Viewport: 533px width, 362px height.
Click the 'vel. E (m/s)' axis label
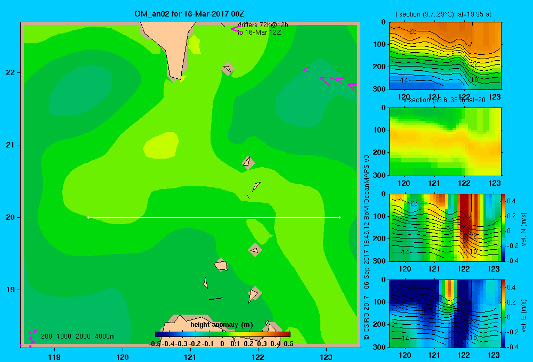point(523,316)
